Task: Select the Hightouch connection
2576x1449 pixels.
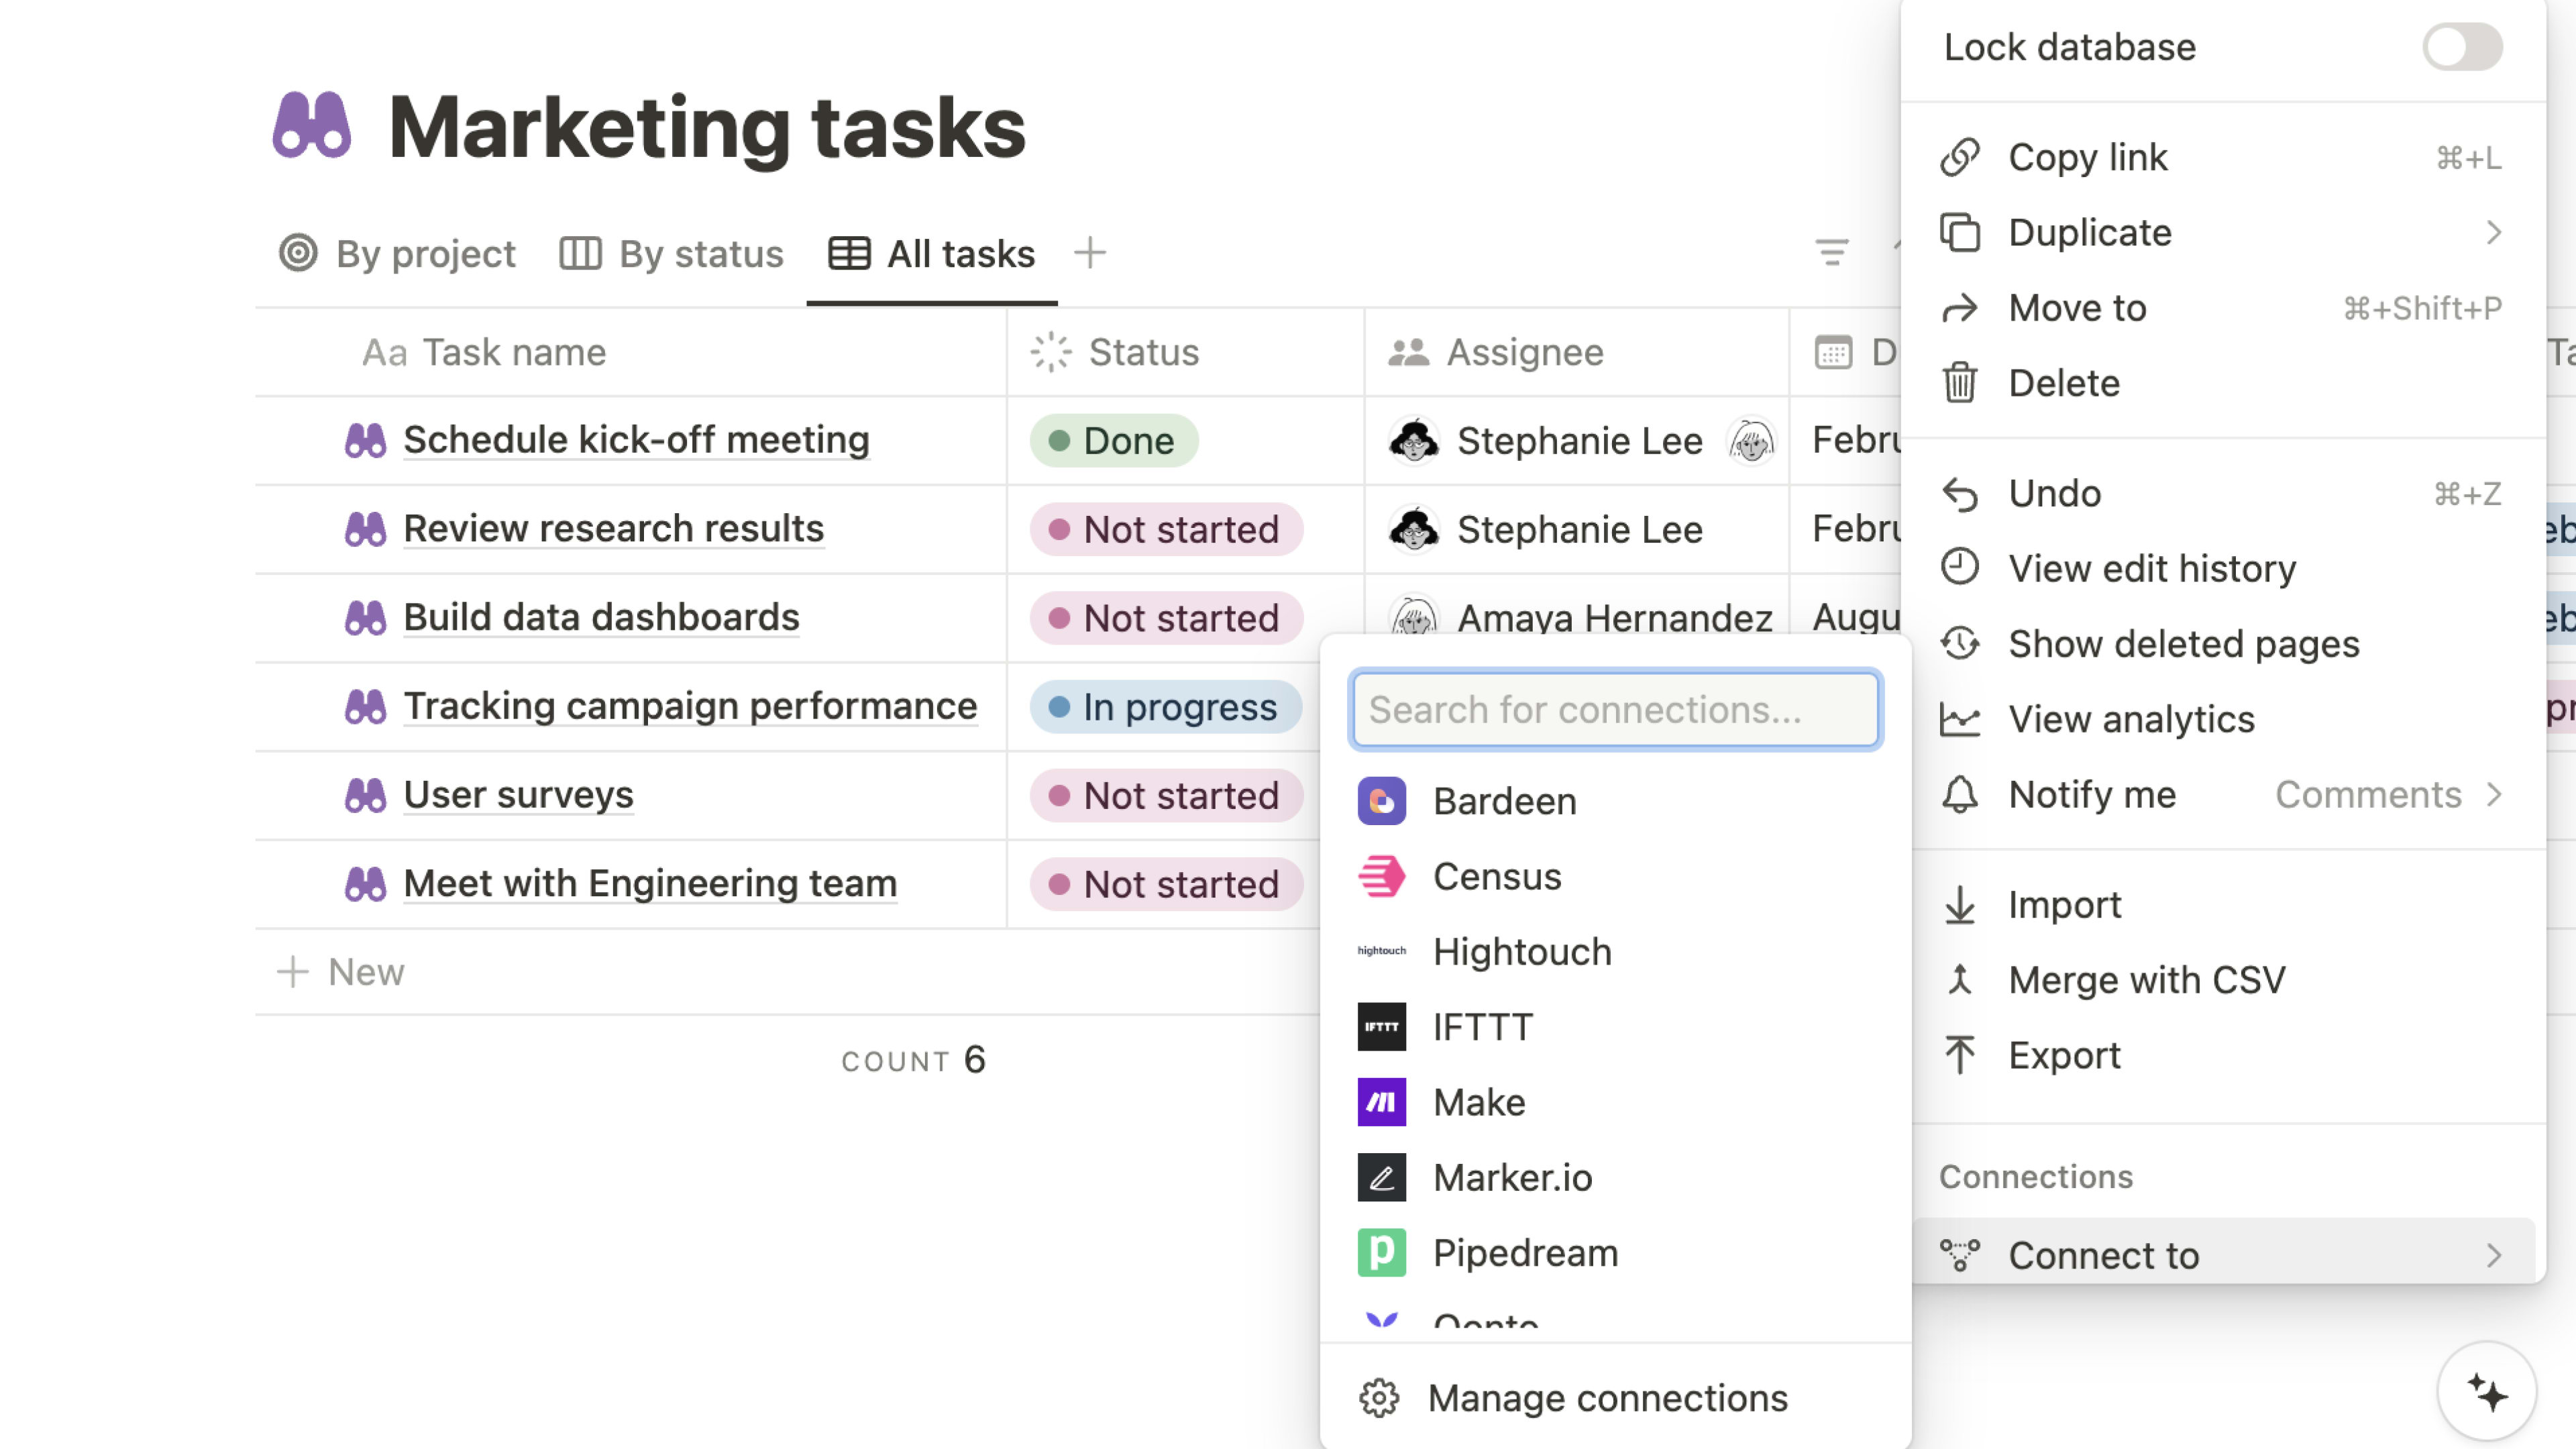Action: point(1615,951)
